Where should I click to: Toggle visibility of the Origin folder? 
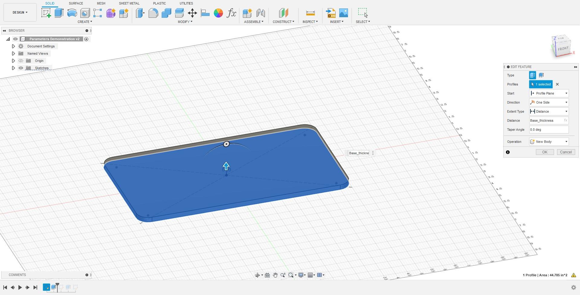pos(21,61)
